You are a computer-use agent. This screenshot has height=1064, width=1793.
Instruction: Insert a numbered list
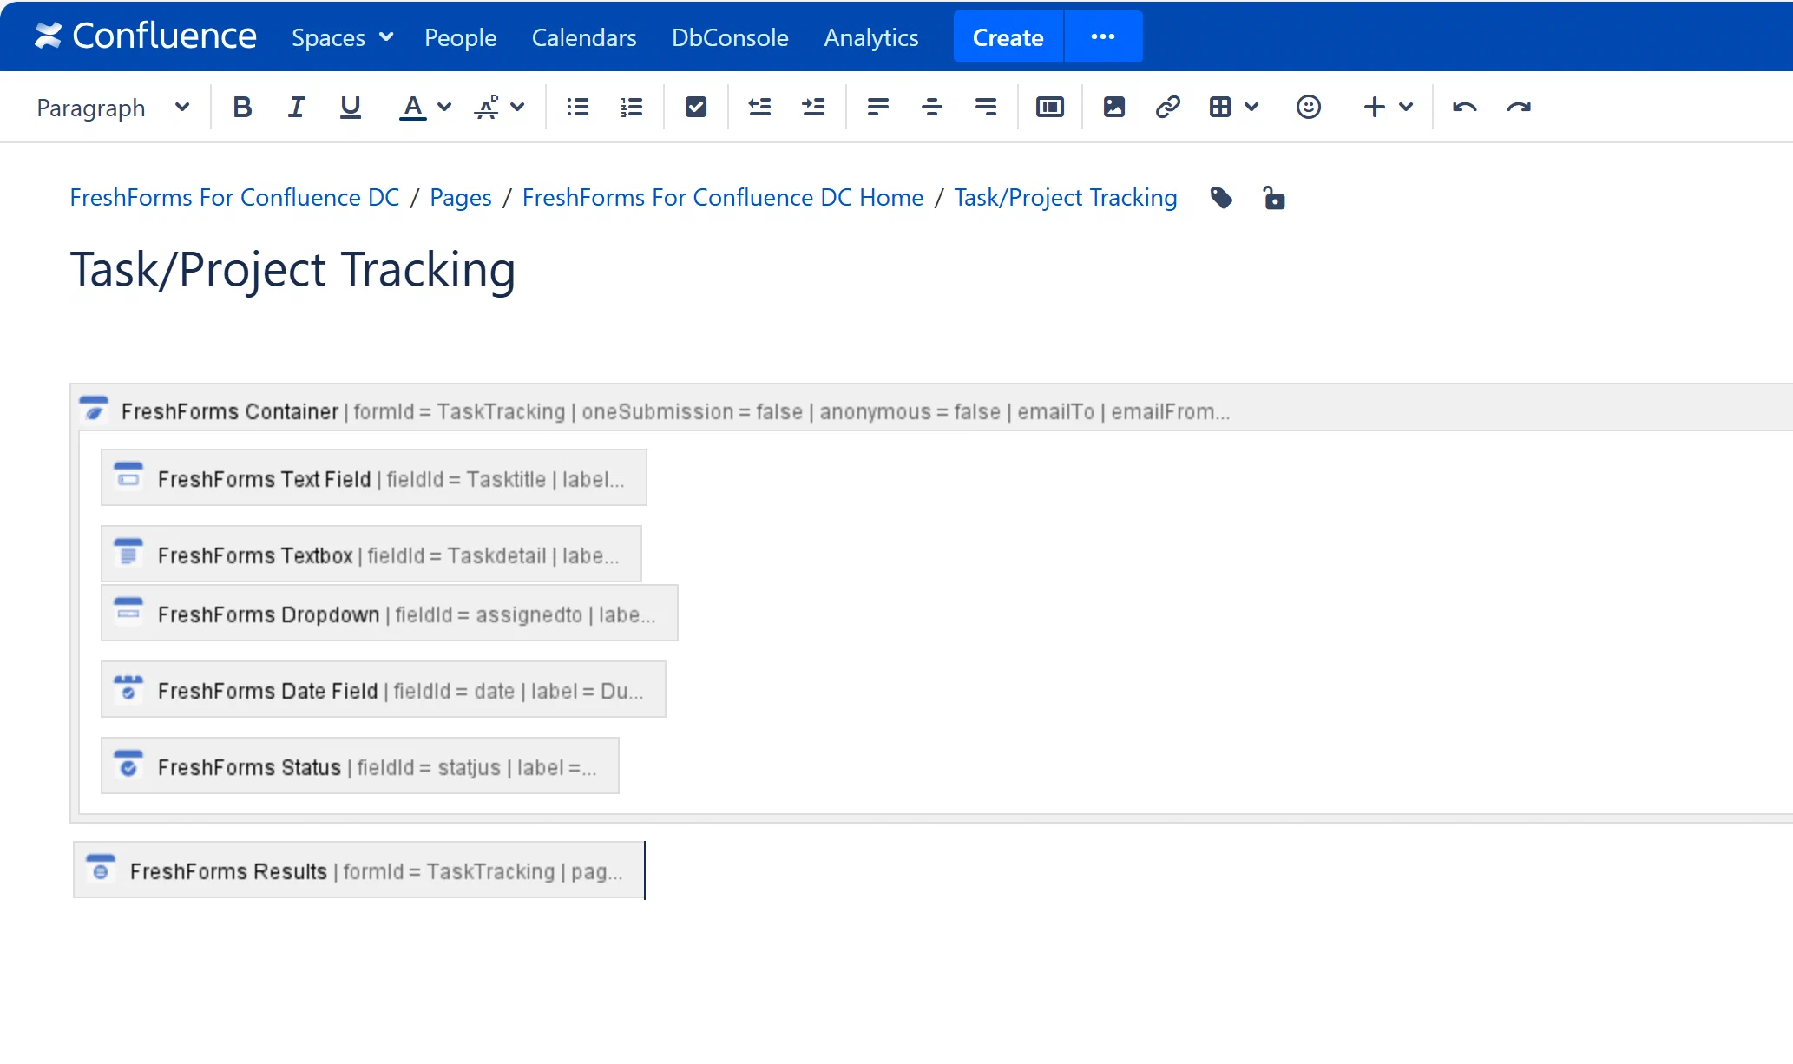coord(631,107)
